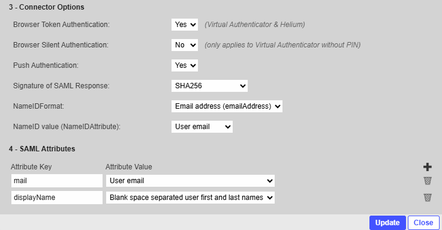Change mail attribute value dropdown
442x230 pixels.
[x=190, y=181]
